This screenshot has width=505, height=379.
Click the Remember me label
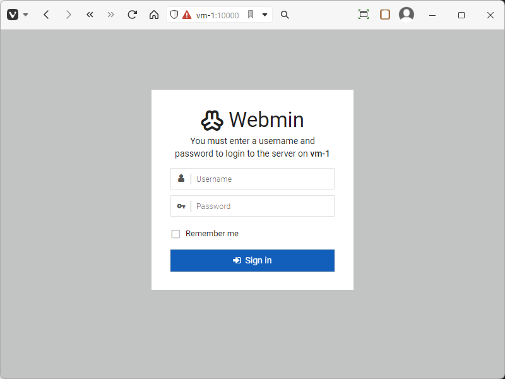click(212, 233)
